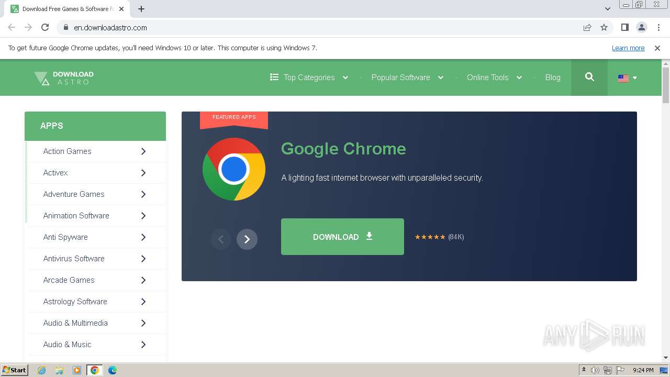This screenshot has height=377, width=670.
Task: Click the taskbar clock 9:24 PM
Action: click(643, 370)
